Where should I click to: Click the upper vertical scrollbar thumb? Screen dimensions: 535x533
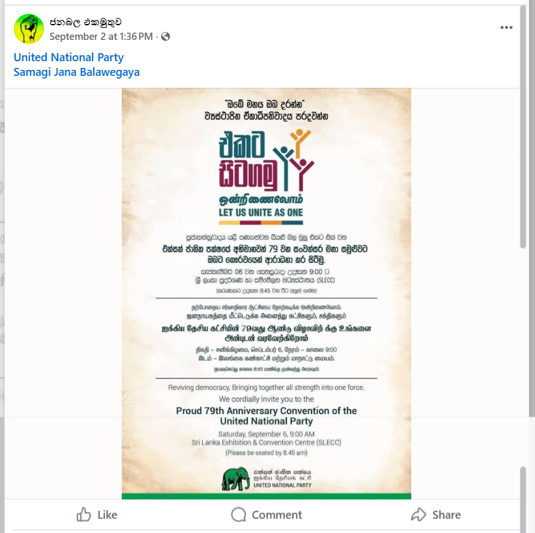pos(523,127)
